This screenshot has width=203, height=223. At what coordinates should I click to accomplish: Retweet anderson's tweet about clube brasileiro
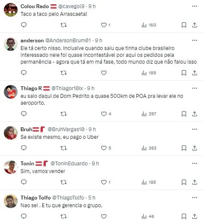point(63,73)
